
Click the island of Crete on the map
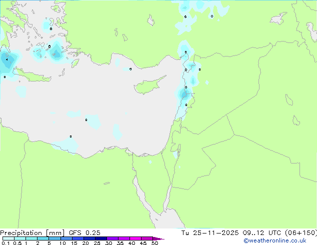pyautogui.click(x=32, y=75)
